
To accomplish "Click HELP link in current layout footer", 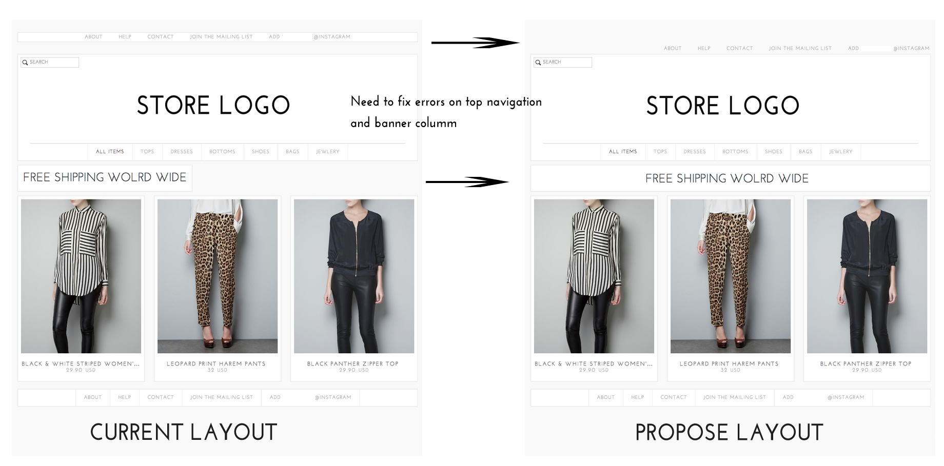I will coord(124,397).
